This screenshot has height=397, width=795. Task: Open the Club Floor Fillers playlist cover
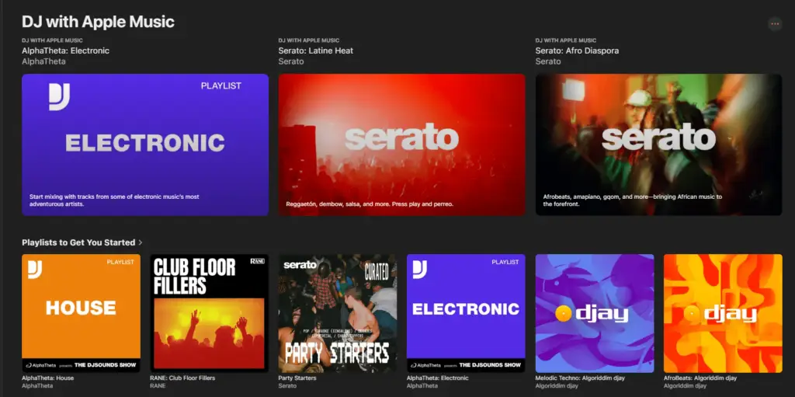(x=210, y=313)
